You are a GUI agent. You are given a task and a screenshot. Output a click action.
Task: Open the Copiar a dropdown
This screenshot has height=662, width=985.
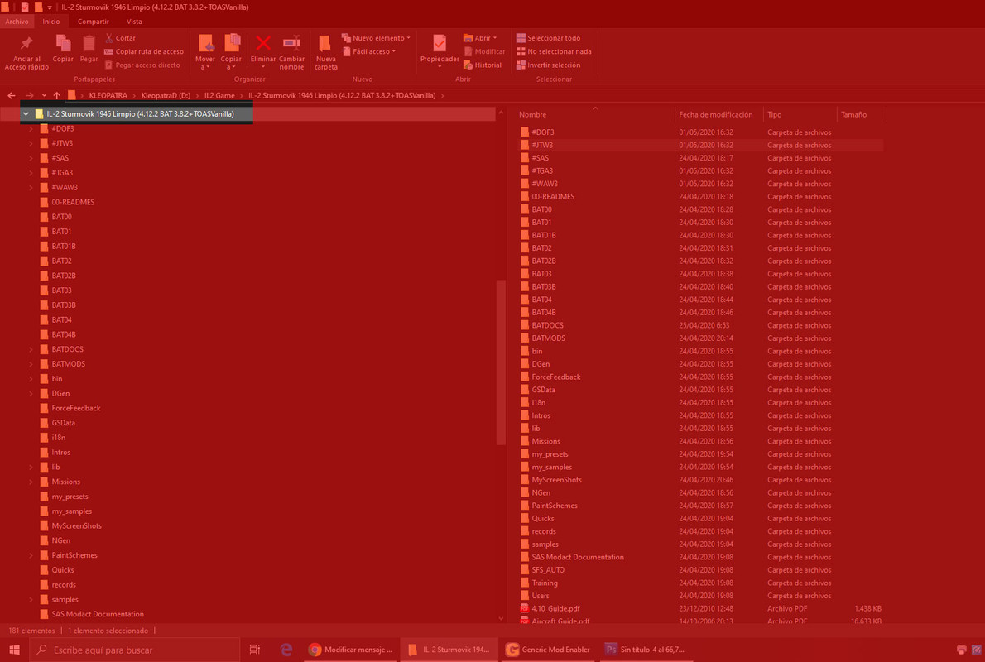(231, 63)
